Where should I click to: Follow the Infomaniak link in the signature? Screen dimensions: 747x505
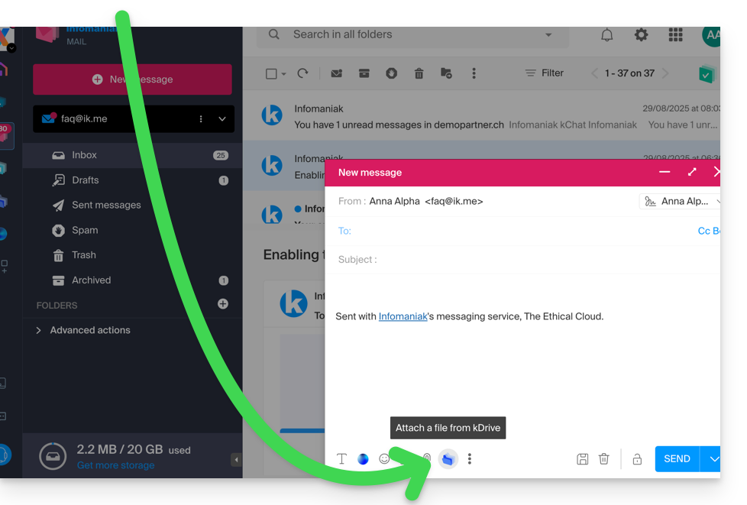click(x=403, y=316)
